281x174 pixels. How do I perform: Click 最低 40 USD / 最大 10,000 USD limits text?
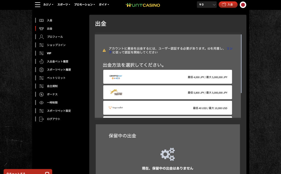(x=210, y=108)
